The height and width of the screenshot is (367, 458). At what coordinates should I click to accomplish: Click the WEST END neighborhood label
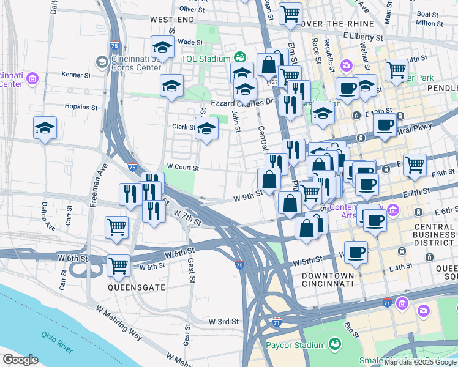(172, 20)
